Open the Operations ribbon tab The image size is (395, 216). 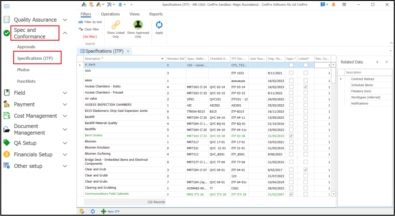[x=110, y=14]
